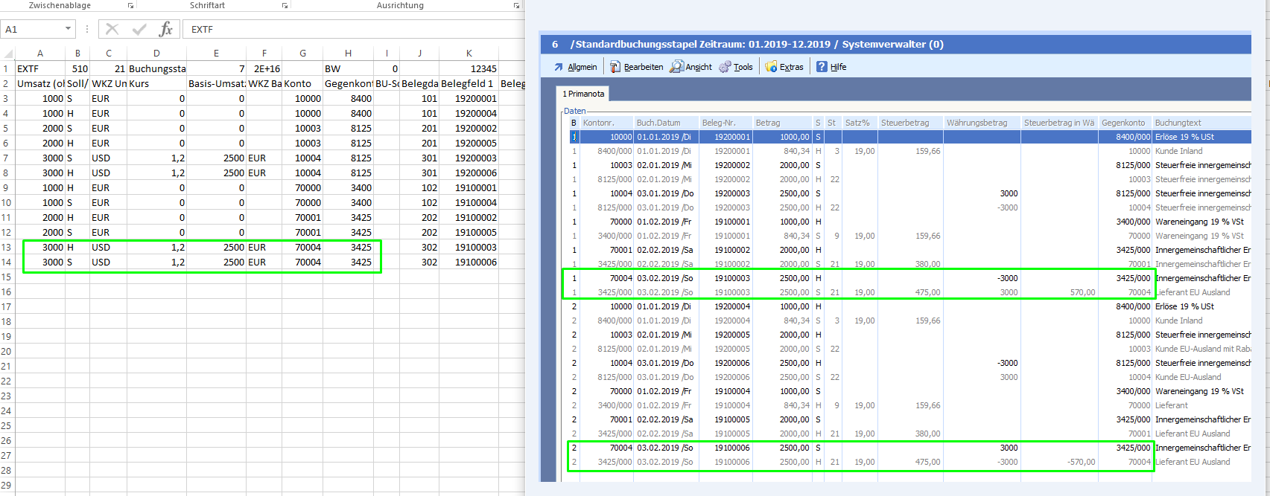Open Schriftart group dialog launcher
The height and width of the screenshot is (496, 1270).
pyautogui.click(x=285, y=6)
